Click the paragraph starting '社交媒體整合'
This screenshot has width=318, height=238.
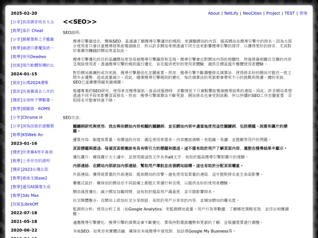(x=155, y=200)
